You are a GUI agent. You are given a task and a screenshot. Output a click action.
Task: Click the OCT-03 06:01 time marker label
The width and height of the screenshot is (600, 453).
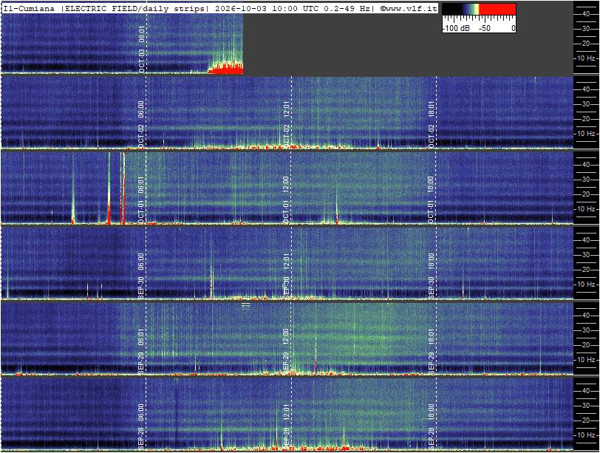pyautogui.click(x=142, y=49)
